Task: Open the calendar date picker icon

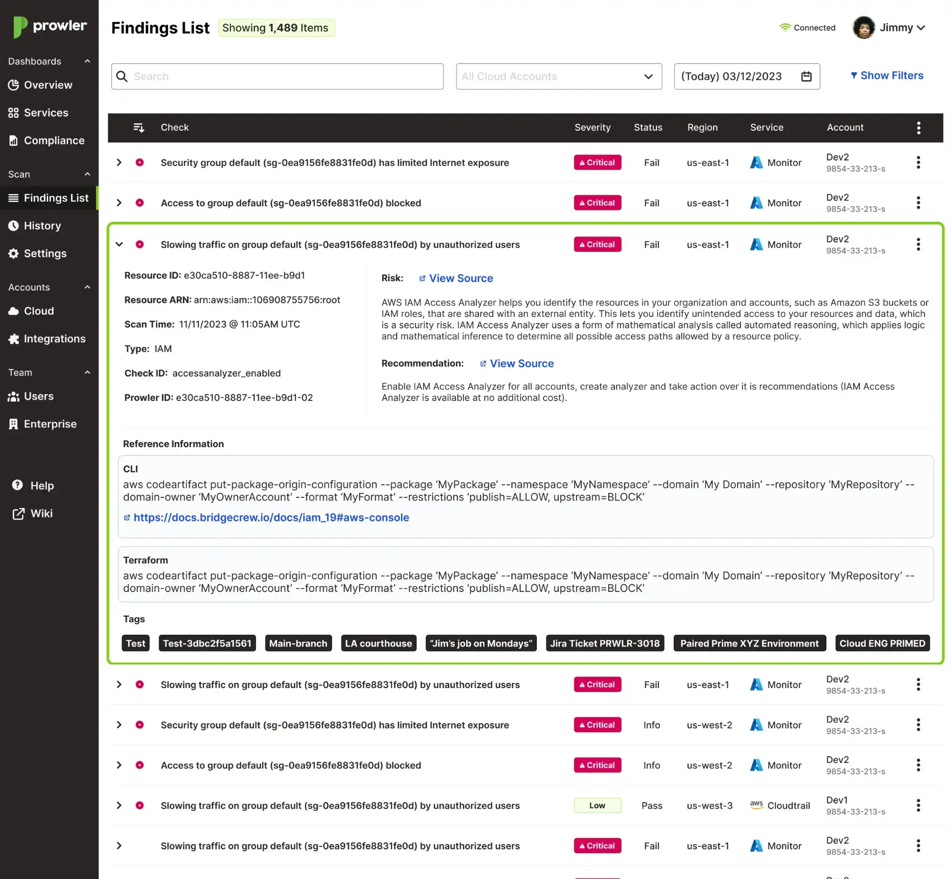Action: [806, 77]
